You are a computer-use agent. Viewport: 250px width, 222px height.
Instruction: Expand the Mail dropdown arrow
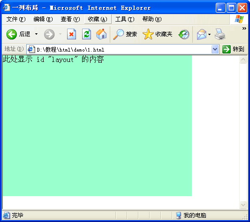coord(210,34)
